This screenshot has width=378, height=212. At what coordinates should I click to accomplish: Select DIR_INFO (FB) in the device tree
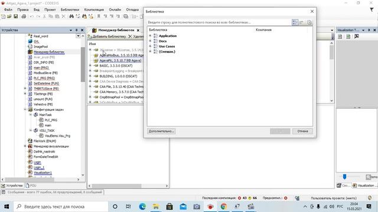[41, 62]
